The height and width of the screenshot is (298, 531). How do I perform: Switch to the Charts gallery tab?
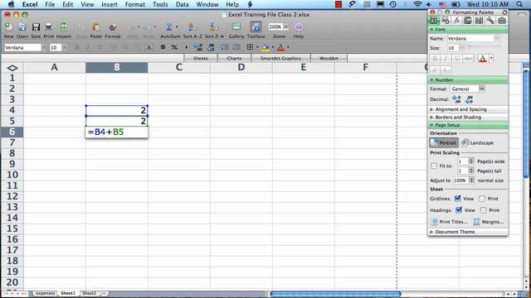pyautogui.click(x=234, y=58)
